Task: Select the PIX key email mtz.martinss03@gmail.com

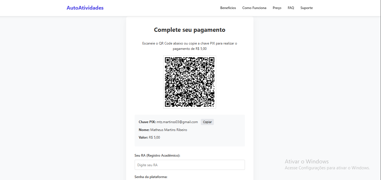Action: pos(177,122)
